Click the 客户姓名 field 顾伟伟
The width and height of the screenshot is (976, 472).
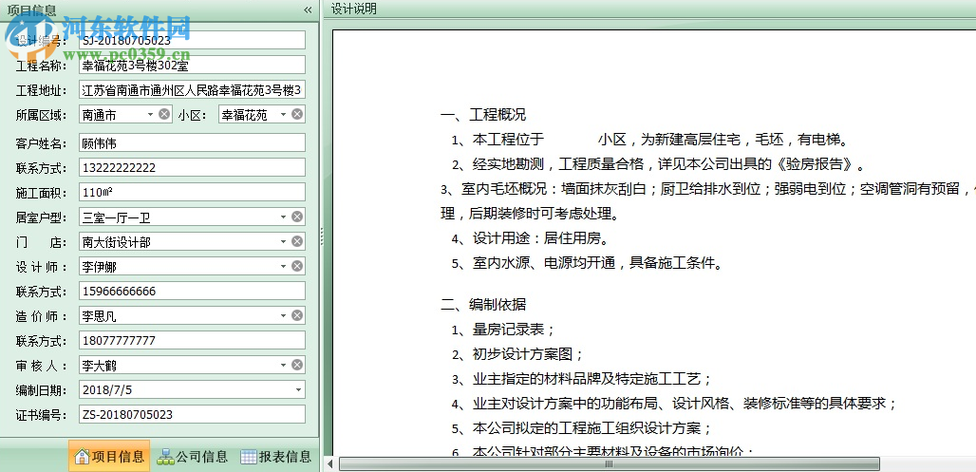tap(193, 143)
